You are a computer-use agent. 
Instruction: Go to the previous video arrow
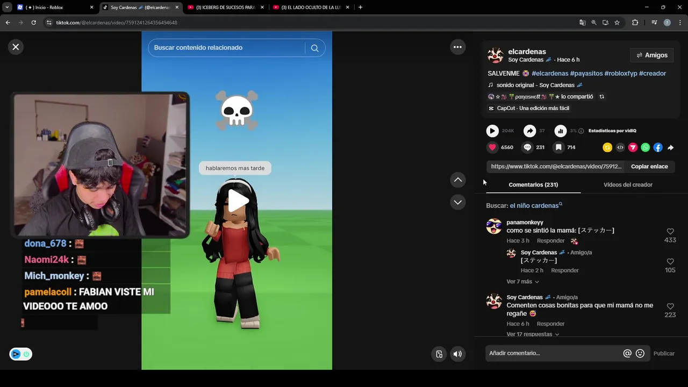458,180
